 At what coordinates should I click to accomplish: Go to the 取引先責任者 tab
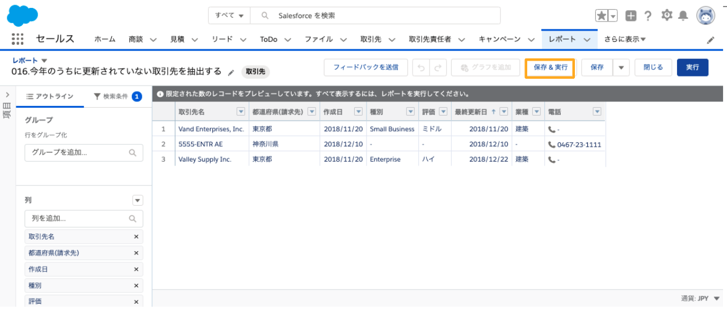[430, 40]
